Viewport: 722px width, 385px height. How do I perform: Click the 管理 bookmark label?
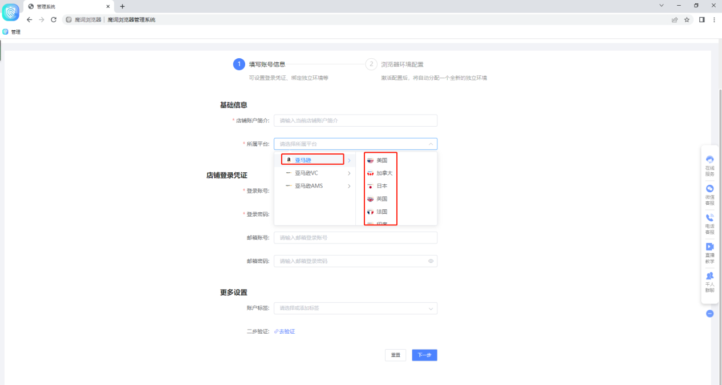point(16,32)
